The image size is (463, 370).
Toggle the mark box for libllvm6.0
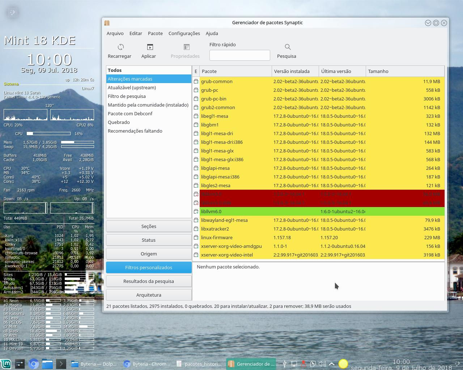tap(196, 211)
